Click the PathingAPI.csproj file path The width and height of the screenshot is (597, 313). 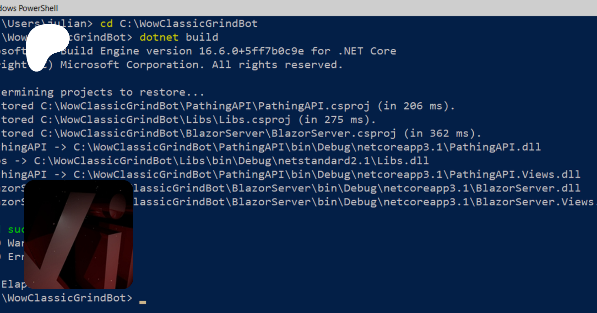(x=205, y=106)
